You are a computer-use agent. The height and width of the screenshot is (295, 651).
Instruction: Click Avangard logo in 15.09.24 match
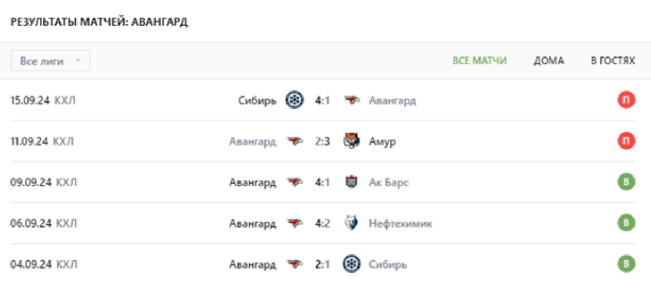pyautogui.click(x=352, y=100)
